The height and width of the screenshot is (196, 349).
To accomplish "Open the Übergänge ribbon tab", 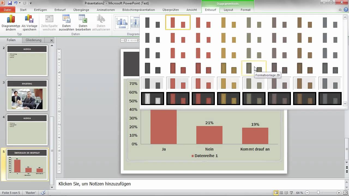I will (81, 10).
